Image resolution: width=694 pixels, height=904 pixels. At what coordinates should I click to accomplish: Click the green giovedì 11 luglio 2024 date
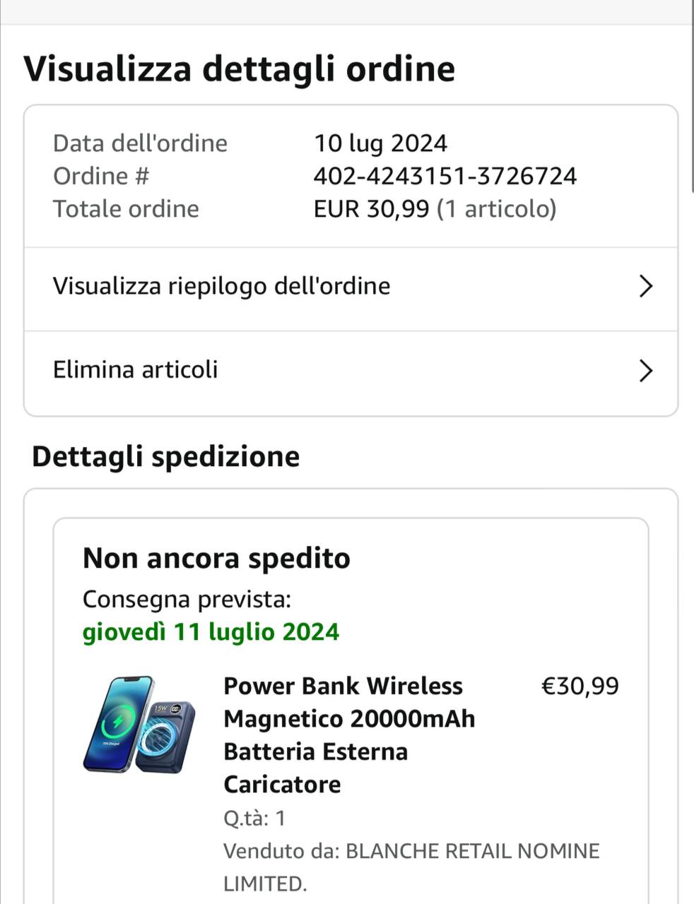(x=211, y=631)
